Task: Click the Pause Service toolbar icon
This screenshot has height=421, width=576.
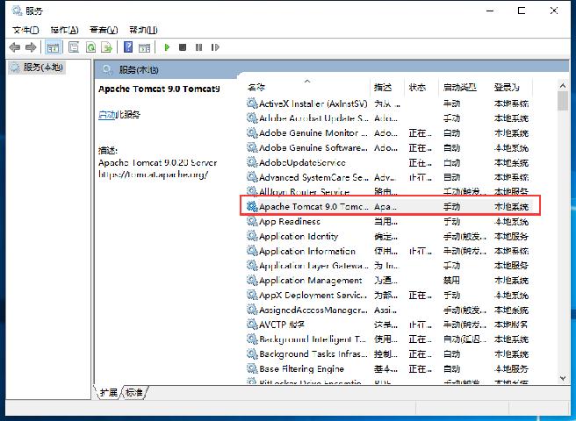Action: pos(199,47)
